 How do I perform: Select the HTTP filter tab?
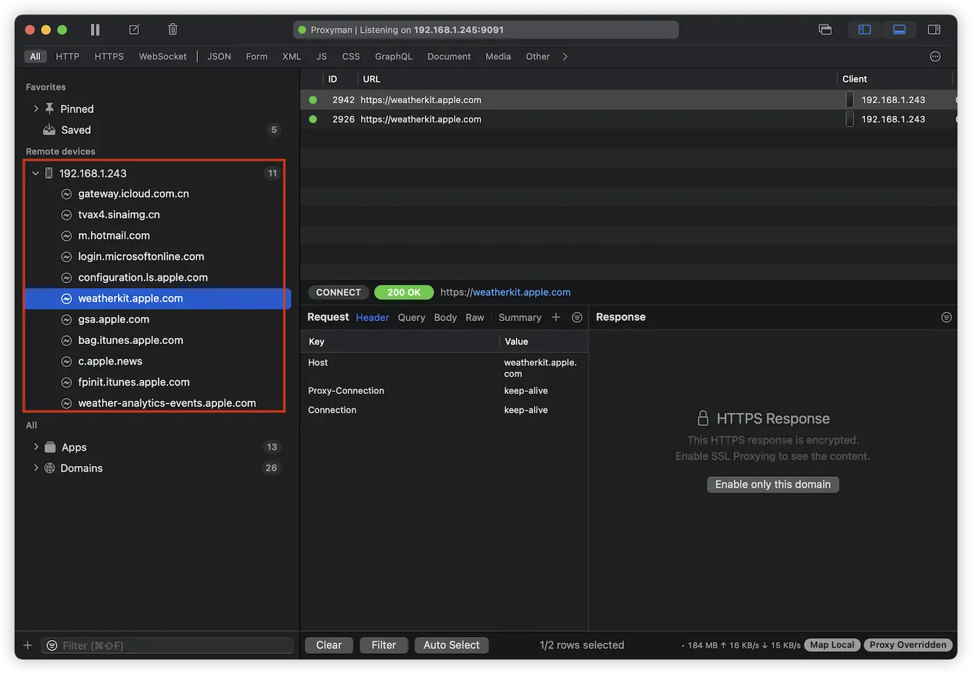pyautogui.click(x=67, y=57)
